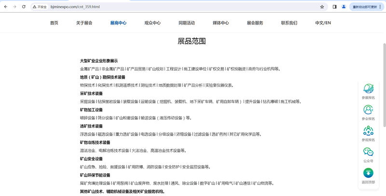
Task: Open the 同期活动 menu item
Action: [x=186, y=23]
